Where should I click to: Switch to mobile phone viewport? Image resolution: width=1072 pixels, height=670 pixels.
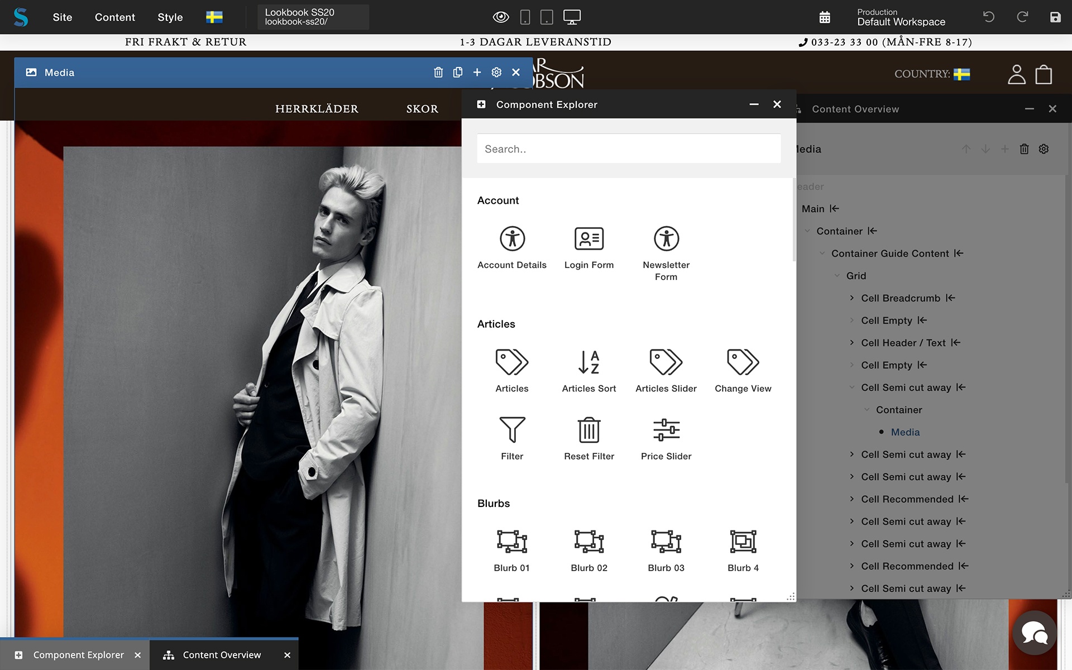tap(525, 17)
